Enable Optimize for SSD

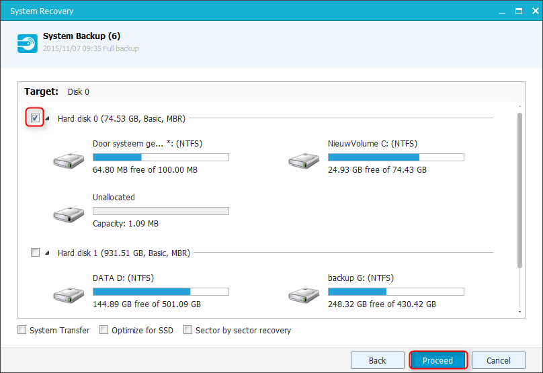coord(103,330)
